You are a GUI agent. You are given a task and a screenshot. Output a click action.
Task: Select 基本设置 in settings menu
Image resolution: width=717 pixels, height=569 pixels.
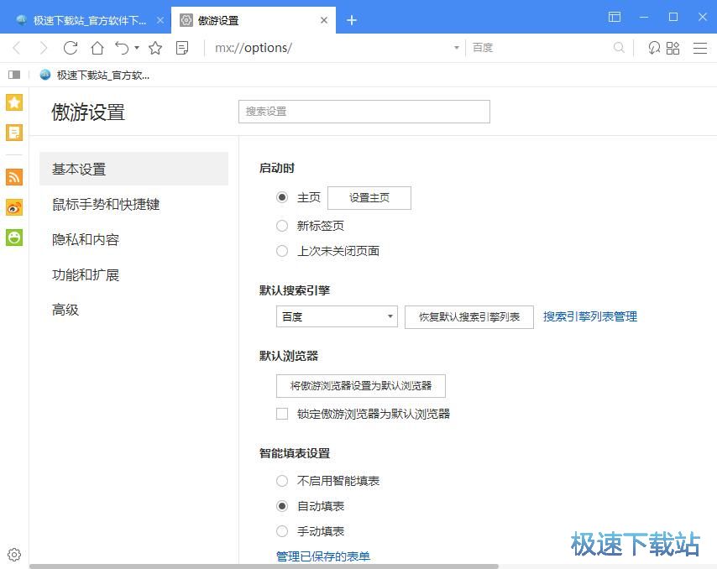coord(133,169)
